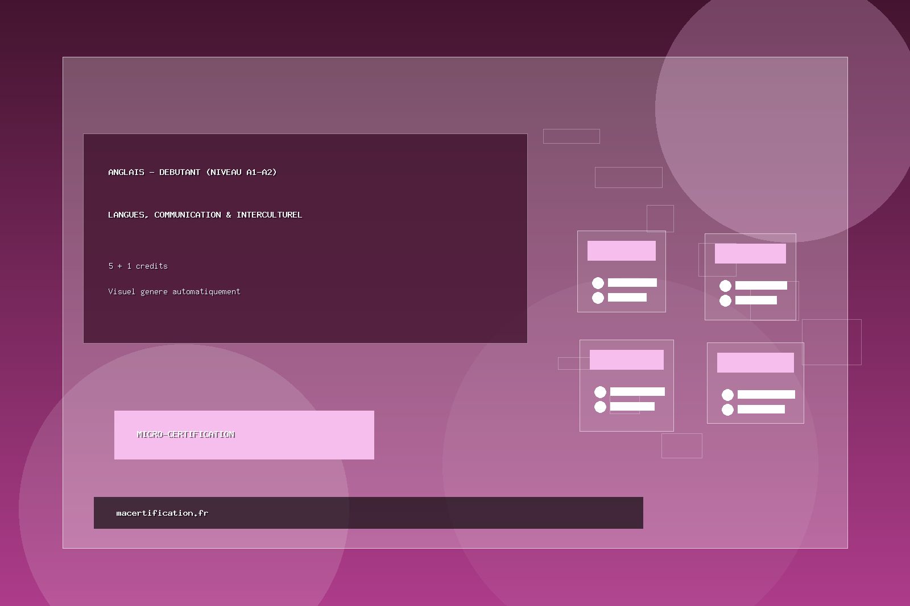The width and height of the screenshot is (910, 606).
Task: Click the MICRO-CERTIFICATION pink badge
Action: click(x=244, y=434)
